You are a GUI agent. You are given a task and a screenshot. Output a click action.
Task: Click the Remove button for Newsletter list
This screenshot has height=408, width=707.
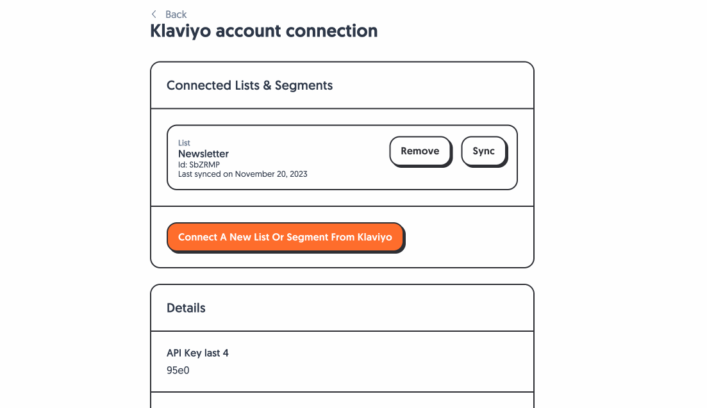(420, 151)
